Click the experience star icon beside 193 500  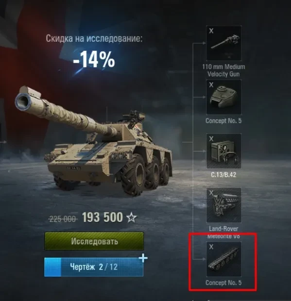point(131,217)
